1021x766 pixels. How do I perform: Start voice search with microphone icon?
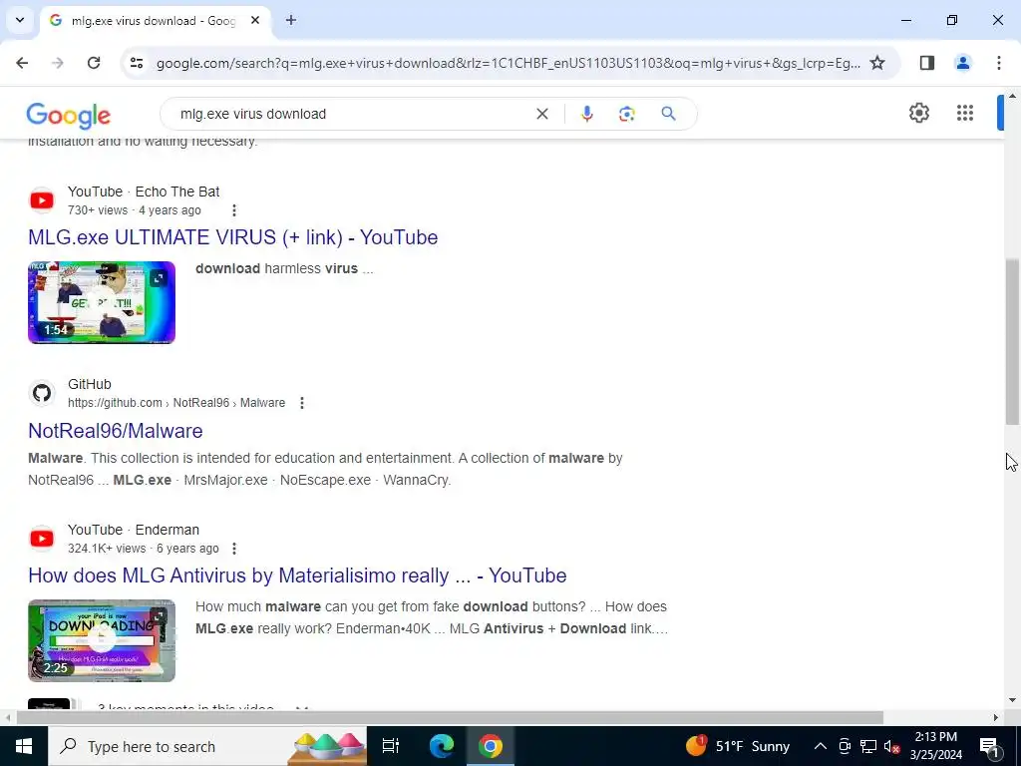coord(586,114)
